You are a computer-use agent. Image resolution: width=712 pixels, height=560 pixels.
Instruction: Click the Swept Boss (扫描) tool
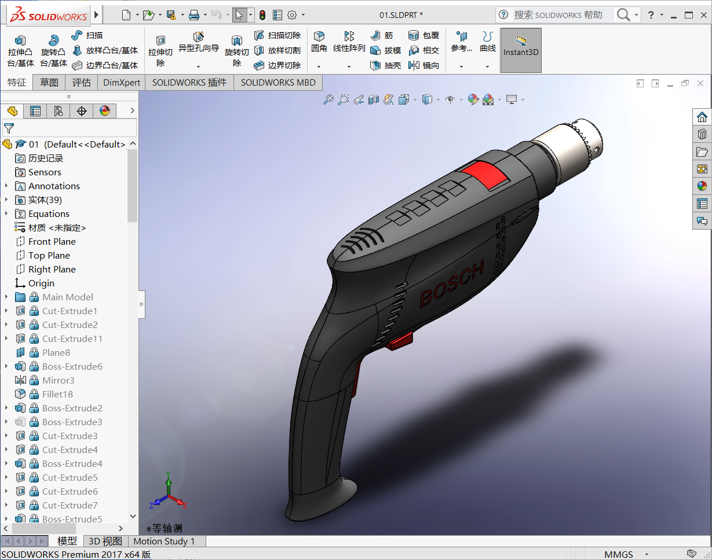tap(87, 35)
